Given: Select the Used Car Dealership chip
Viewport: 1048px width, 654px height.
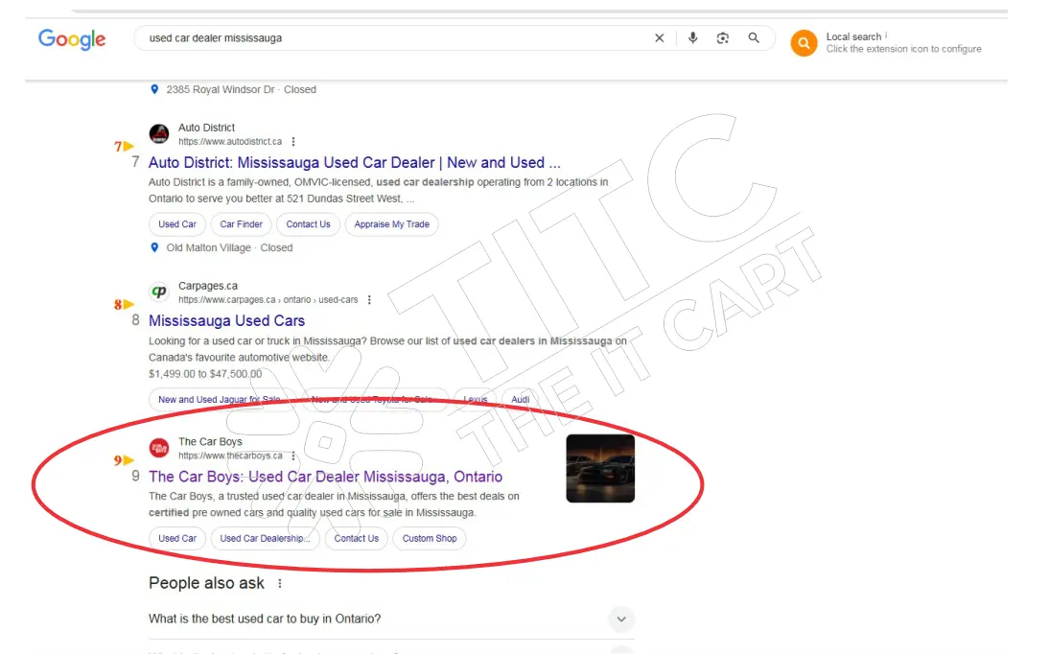Looking at the screenshot, I should pyautogui.click(x=266, y=538).
